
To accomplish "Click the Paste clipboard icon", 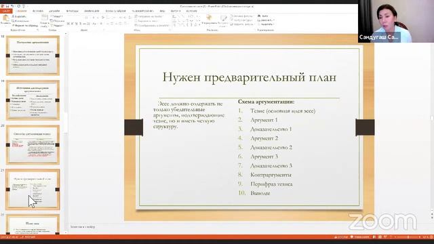I will (x=5, y=18).
